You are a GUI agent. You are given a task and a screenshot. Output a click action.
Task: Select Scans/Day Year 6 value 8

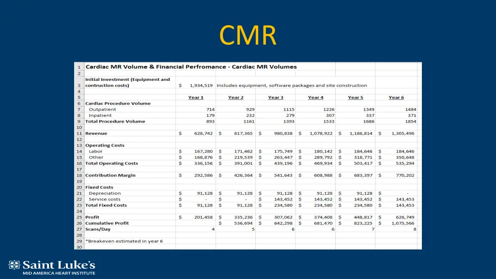[415, 229]
